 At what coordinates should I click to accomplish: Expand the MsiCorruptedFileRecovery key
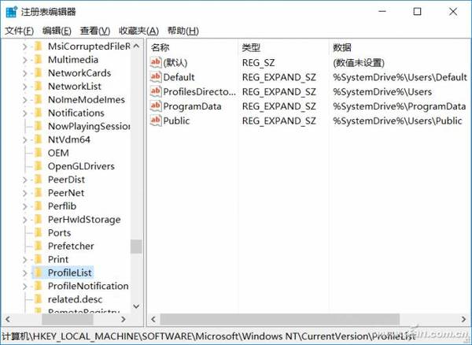(24, 46)
